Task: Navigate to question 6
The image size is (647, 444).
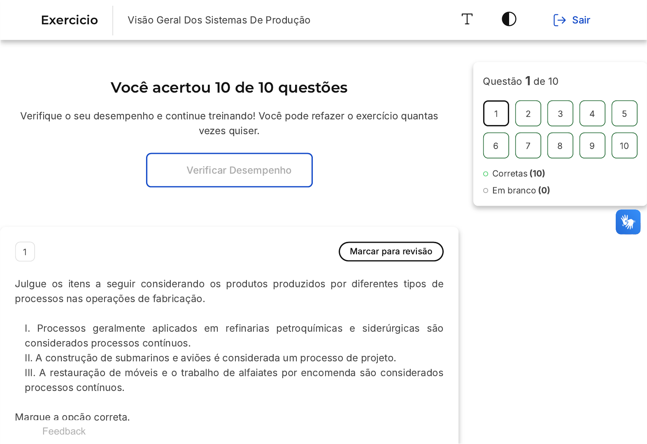Action: [496, 146]
